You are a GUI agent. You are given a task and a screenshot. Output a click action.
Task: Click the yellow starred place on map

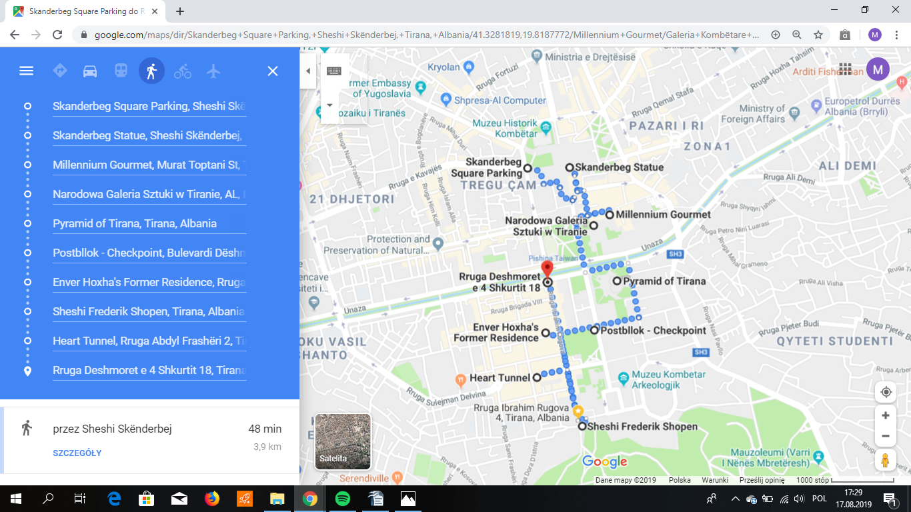click(x=578, y=411)
